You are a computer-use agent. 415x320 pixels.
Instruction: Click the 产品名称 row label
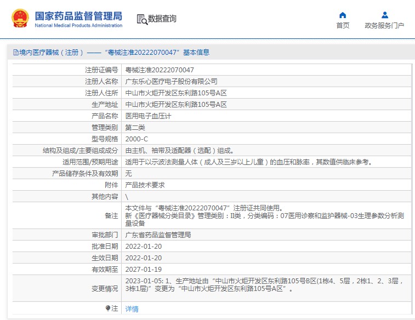pos(105,116)
